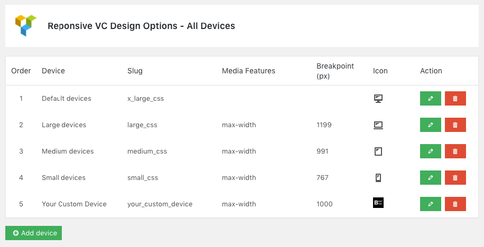
Task: Edit Your Custom Device entry
Action: 430,204
